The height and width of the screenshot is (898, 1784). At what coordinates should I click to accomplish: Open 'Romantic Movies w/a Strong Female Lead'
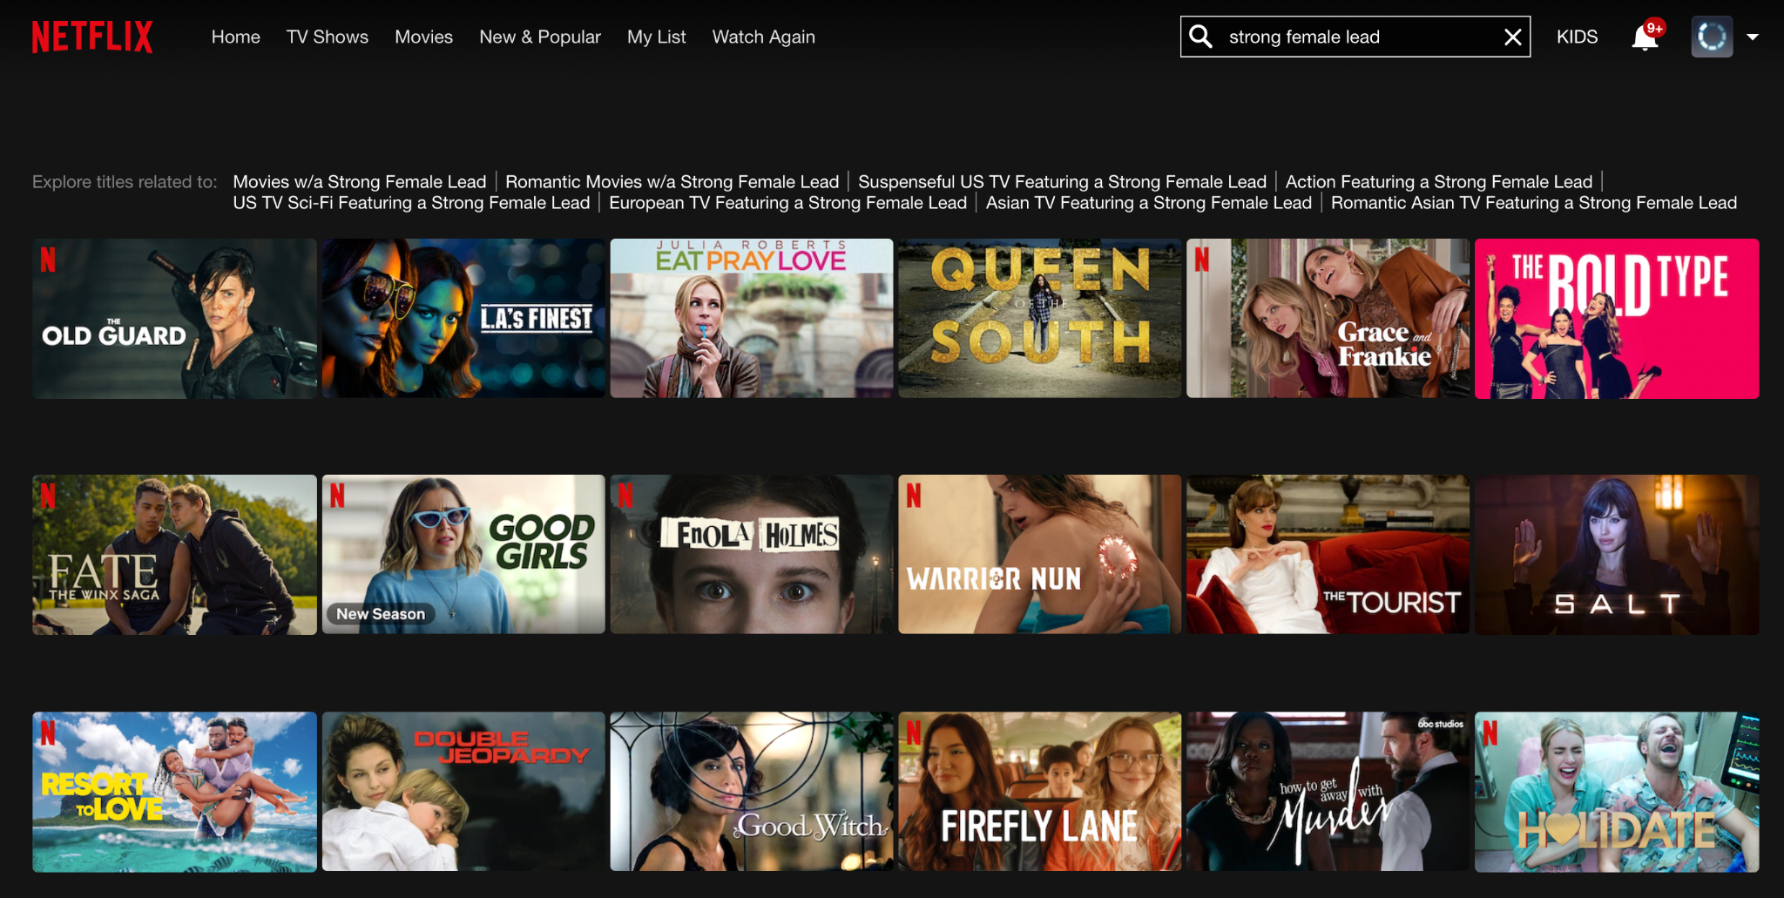point(672,181)
